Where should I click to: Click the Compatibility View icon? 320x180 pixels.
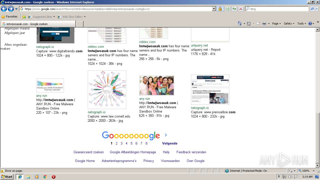pyautogui.click(x=228, y=9)
